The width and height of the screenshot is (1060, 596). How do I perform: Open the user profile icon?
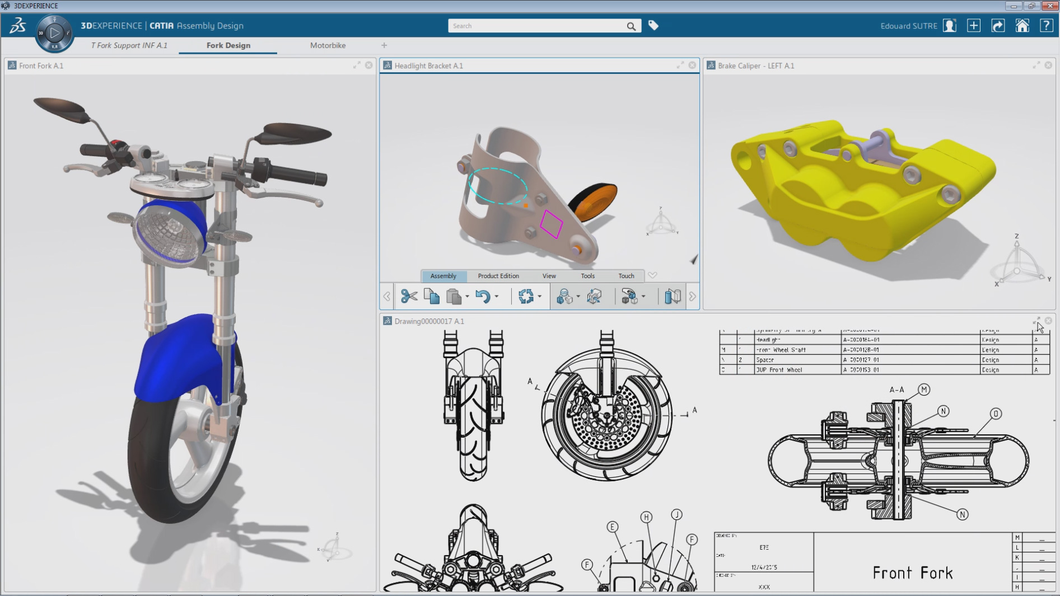click(x=950, y=26)
